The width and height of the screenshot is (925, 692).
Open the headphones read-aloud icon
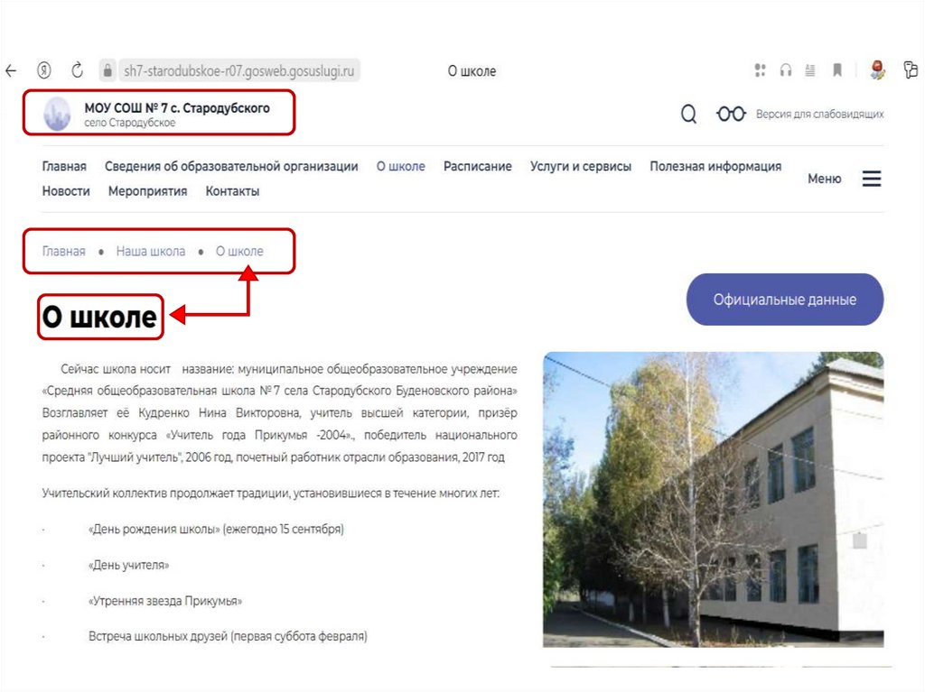785,70
